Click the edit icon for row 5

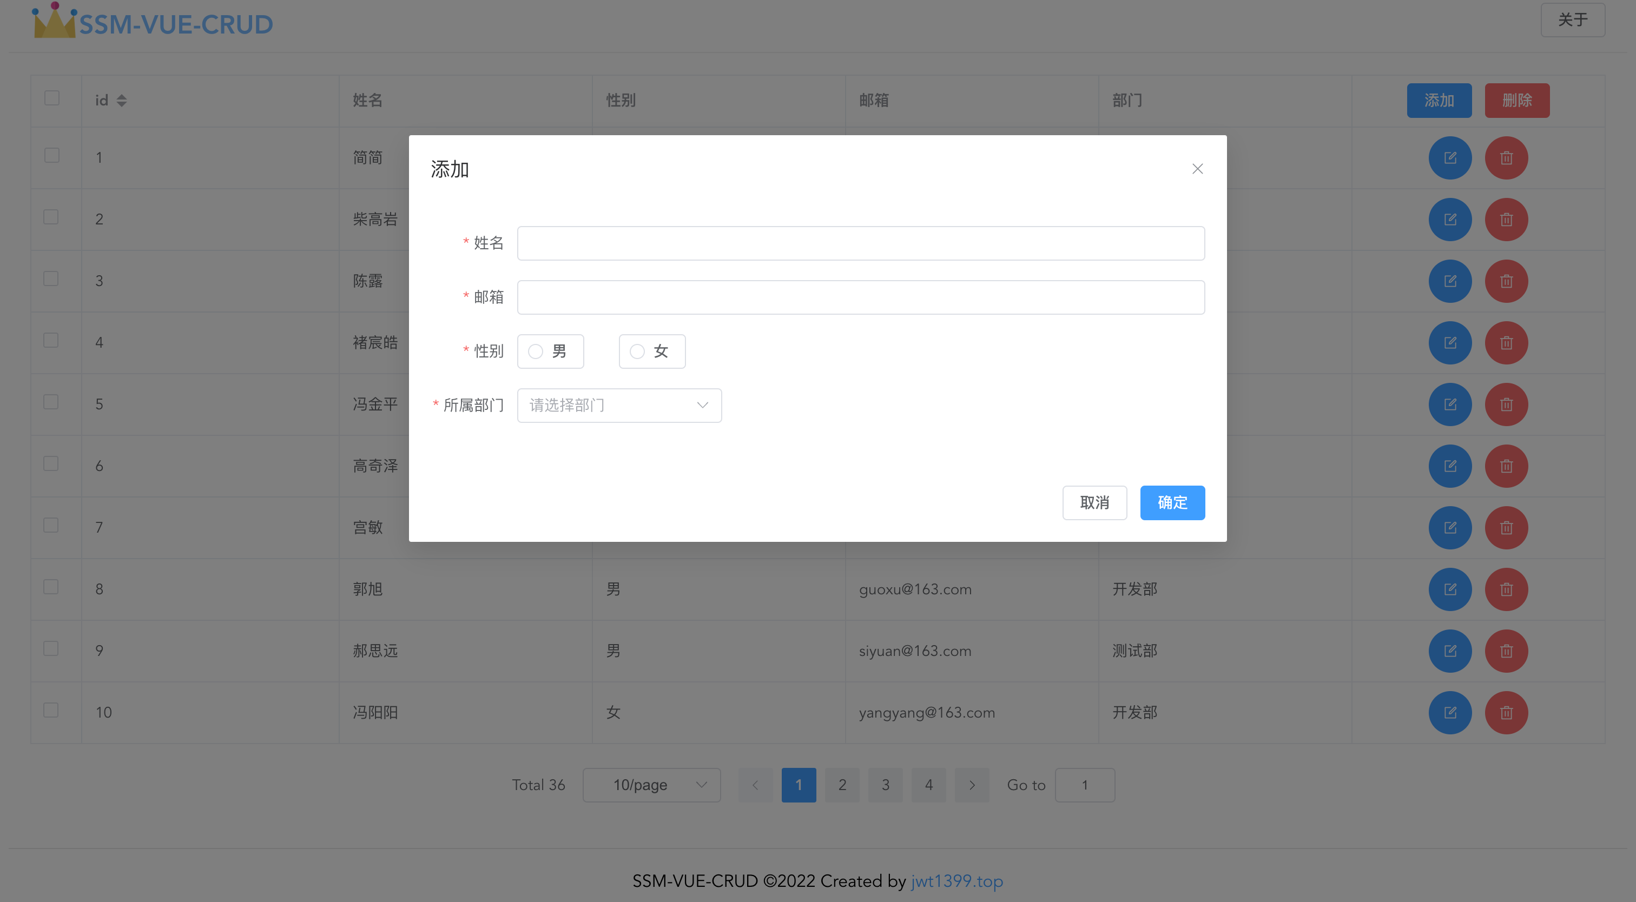1450,404
